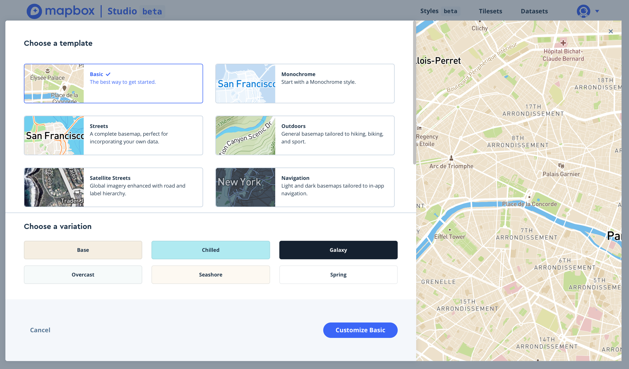
Task: Choose the Seashore variation
Action: tap(211, 274)
